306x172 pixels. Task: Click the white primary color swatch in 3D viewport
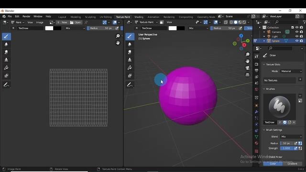pos(173,28)
